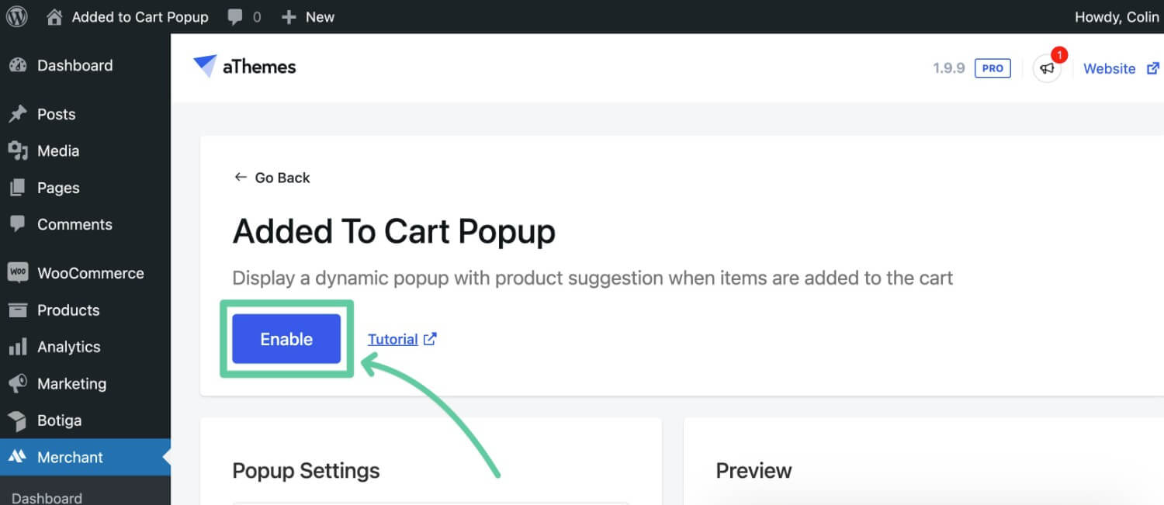Click the Botiga icon in sidebar
This screenshot has height=505, width=1164.
18,420
